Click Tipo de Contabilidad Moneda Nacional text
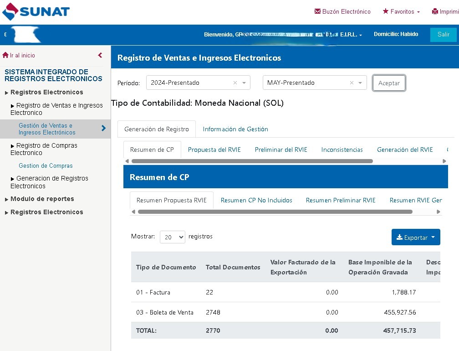The width and height of the screenshot is (459, 351). point(198,103)
